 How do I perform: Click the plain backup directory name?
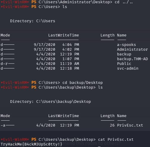(124, 54)
